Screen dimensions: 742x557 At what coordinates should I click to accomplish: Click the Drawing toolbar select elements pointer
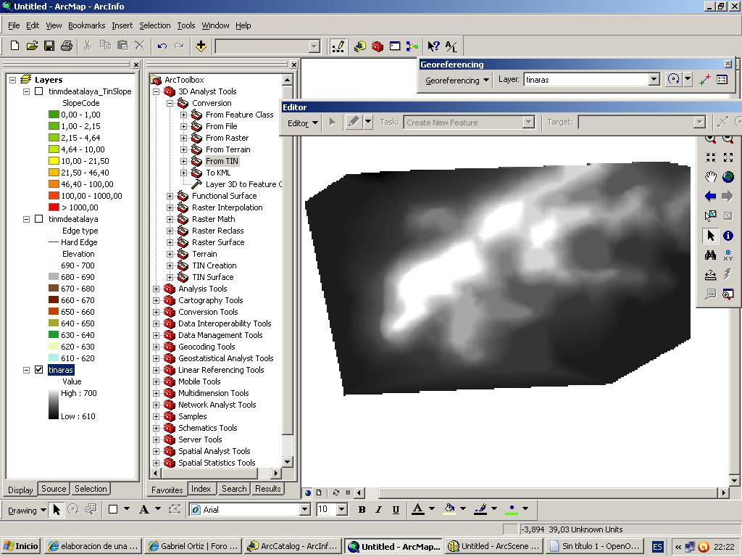click(57, 510)
